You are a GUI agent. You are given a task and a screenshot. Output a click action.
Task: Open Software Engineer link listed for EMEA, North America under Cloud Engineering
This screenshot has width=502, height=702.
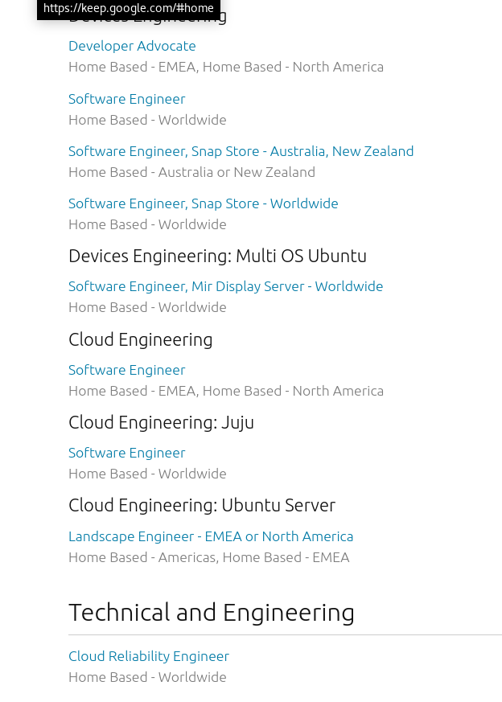point(127,370)
